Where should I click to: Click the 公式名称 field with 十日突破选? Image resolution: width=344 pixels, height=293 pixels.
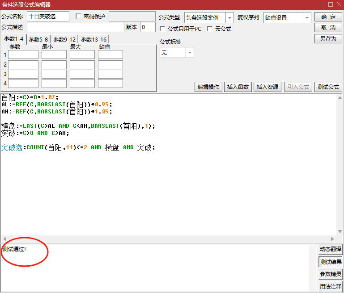coord(48,17)
